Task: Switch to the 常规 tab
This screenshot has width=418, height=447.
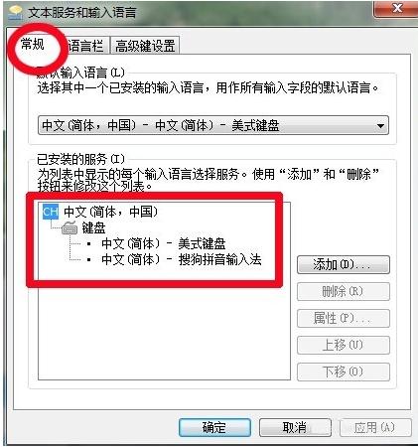Action: (x=33, y=44)
